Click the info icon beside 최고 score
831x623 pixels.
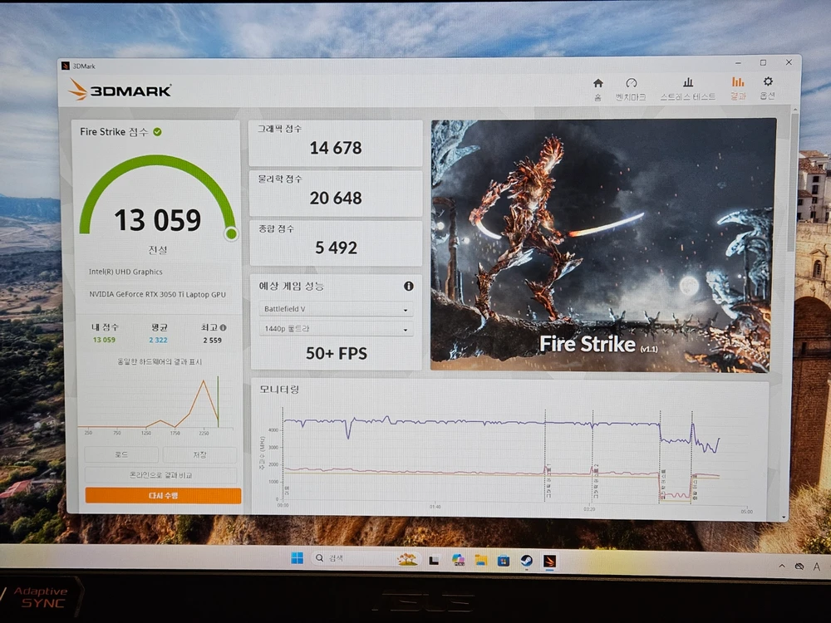[223, 327]
